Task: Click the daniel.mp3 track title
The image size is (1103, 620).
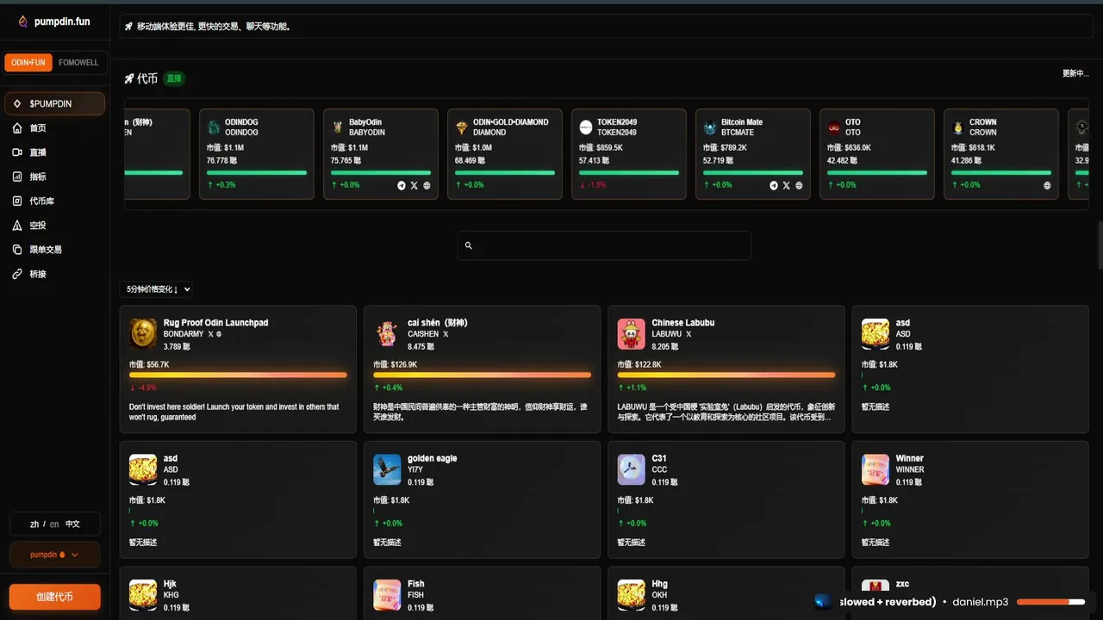Action: tap(981, 602)
